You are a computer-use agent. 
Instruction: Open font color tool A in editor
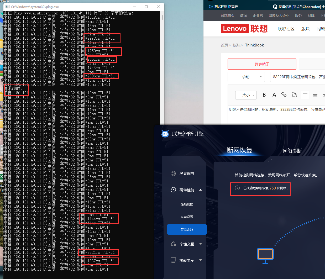pos(274,95)
